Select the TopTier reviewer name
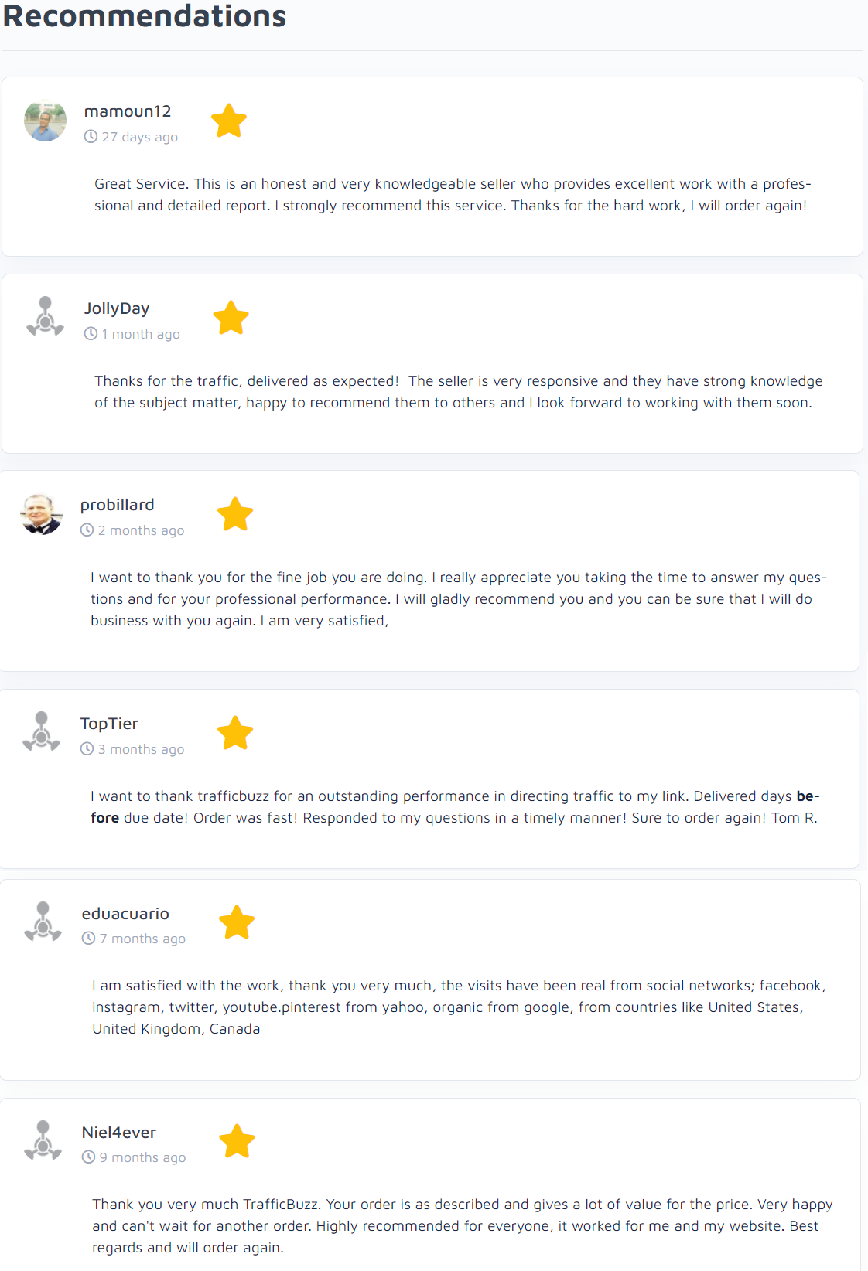 click(109, 724)
